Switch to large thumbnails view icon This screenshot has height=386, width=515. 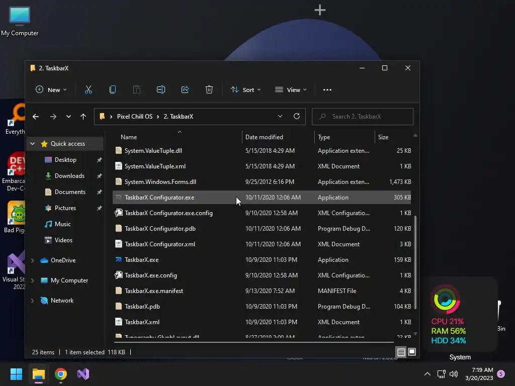pos(412,352)
